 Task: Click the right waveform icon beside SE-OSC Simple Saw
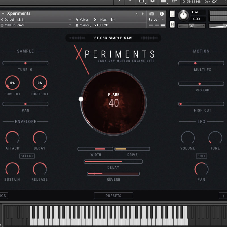pyautogui.click(x=150, y=38)
